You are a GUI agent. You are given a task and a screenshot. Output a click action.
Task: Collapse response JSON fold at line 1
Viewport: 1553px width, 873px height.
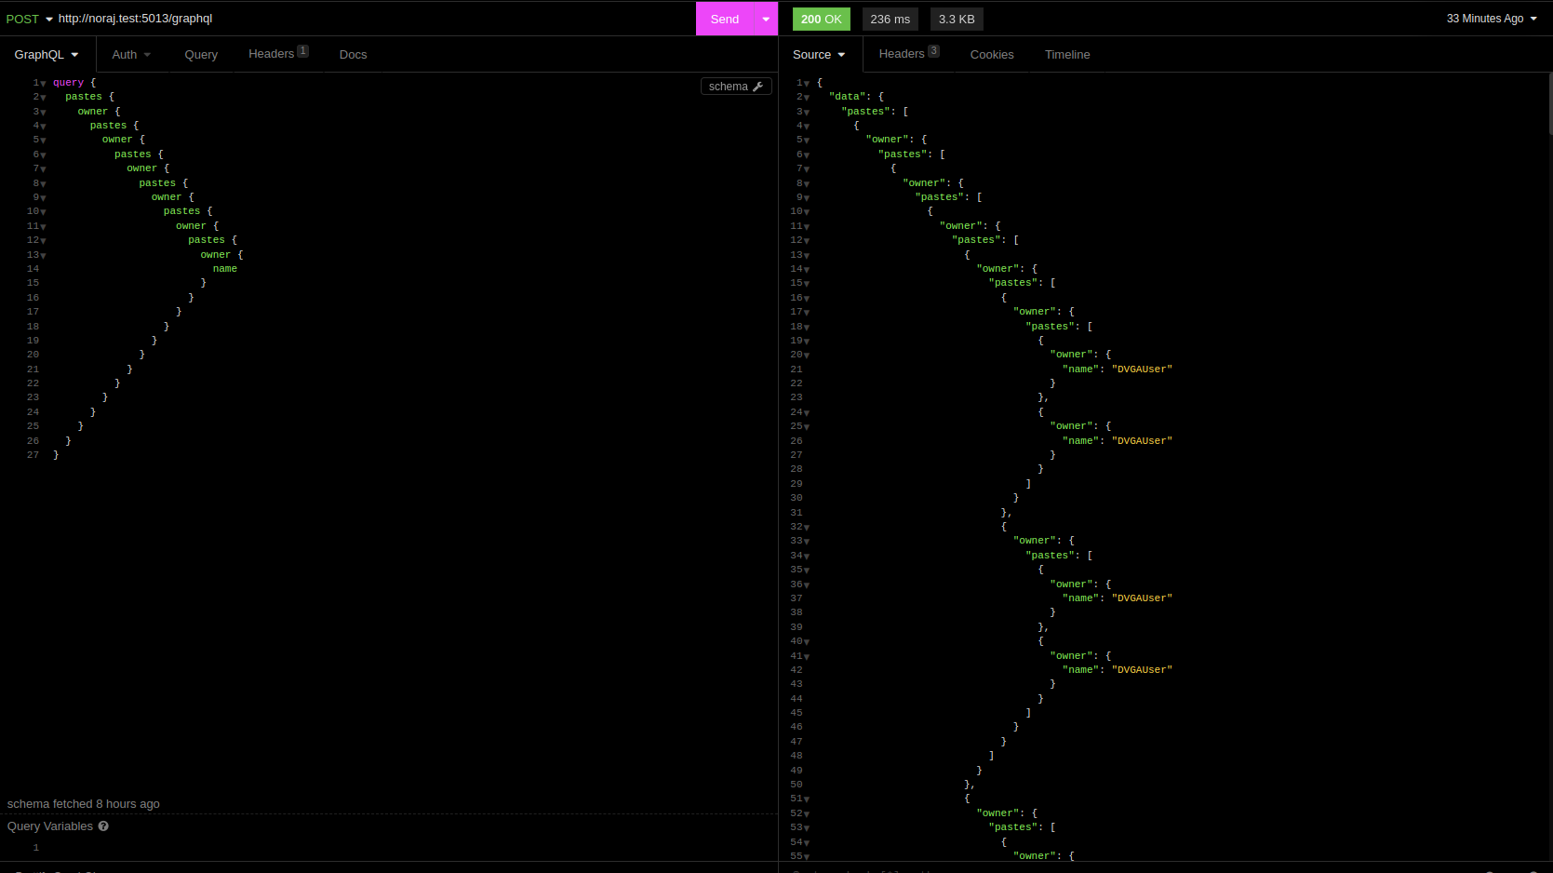(806, 84)
